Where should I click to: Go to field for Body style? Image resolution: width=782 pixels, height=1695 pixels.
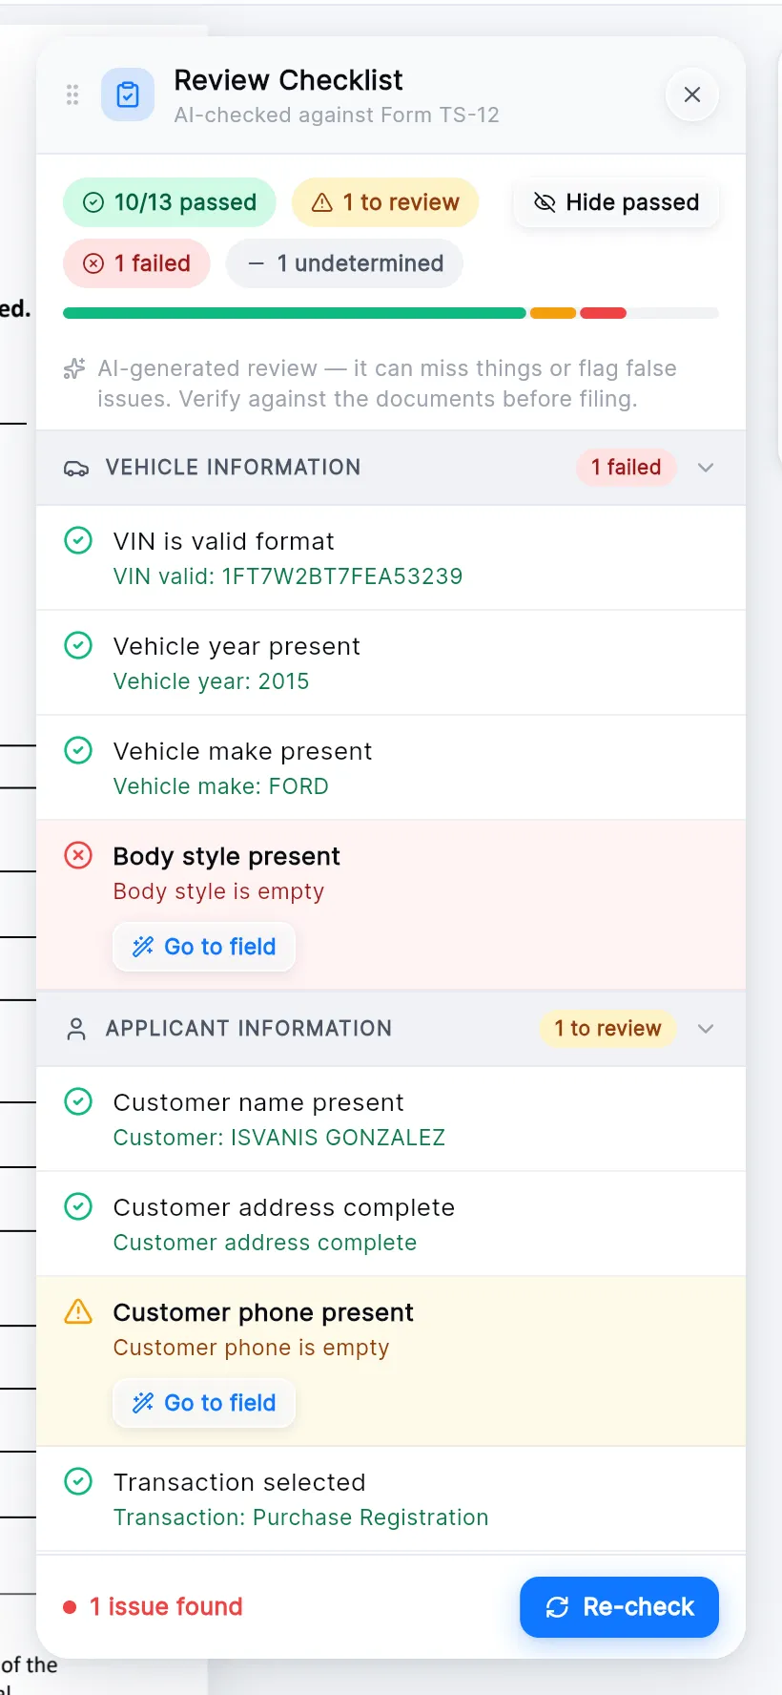[204, 947]
